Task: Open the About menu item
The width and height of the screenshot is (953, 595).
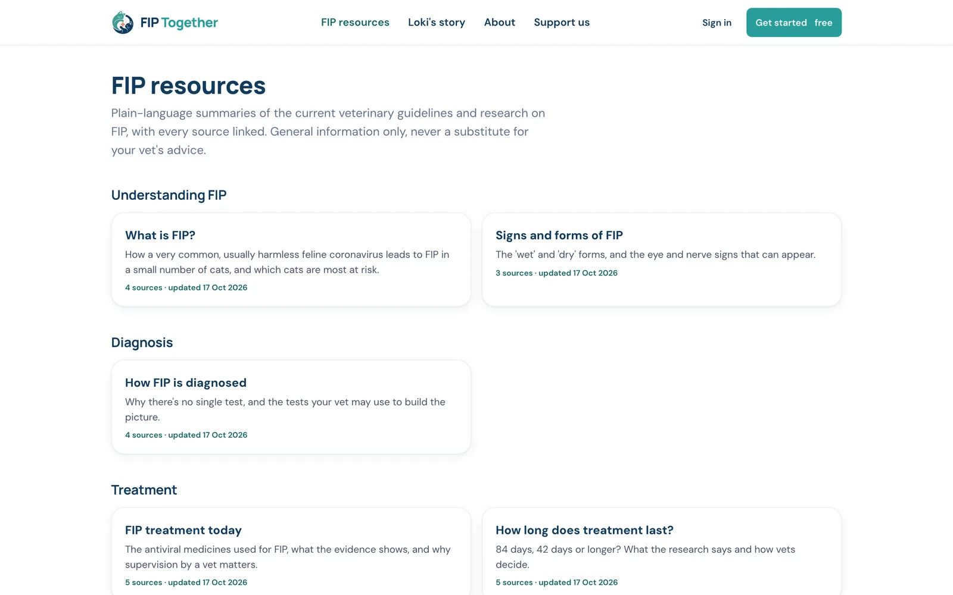Action: pos(500,23)
